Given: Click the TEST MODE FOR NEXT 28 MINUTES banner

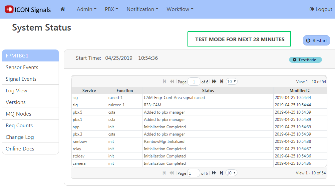Looking at the screenshot, I should [x=239, y=39].
